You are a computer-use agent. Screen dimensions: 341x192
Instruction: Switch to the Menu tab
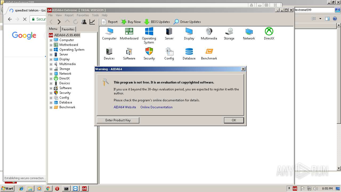click(53, 29)
